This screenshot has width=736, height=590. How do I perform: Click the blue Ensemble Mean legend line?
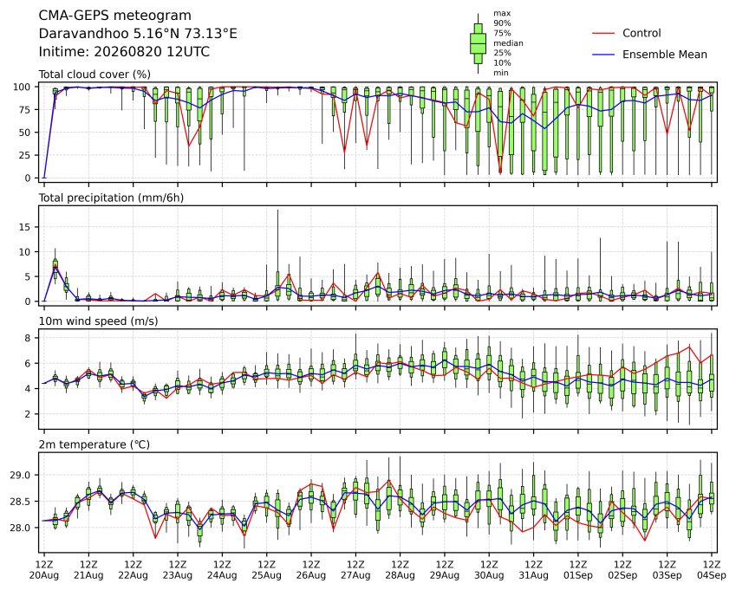click(x=603, y=55)
